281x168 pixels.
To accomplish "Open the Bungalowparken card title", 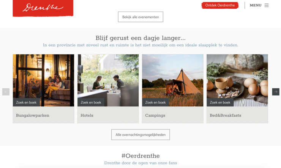I will point(33,116).
